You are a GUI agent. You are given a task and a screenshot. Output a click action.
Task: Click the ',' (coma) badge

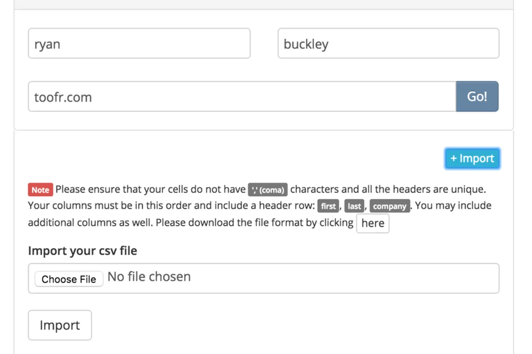[x=268, y=190]
